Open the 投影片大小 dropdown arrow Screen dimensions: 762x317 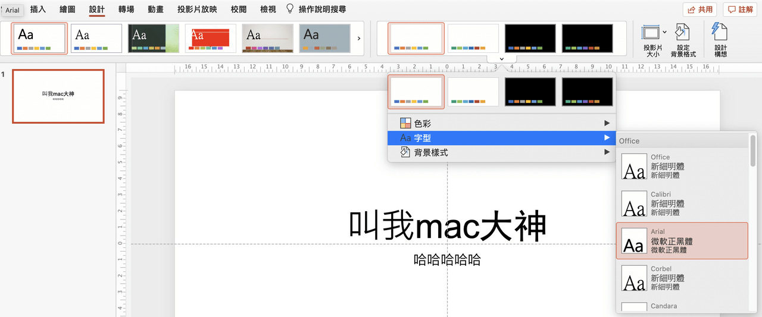tap(664, 32)
